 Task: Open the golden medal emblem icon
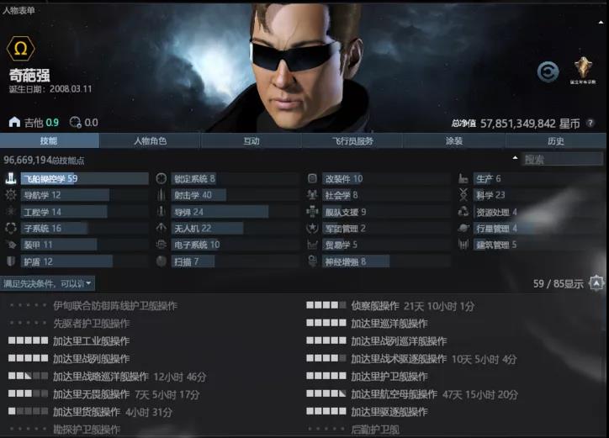583,70
